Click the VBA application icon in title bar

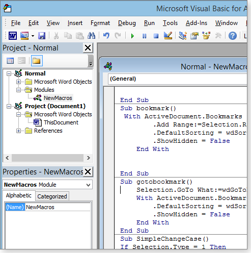7,8
